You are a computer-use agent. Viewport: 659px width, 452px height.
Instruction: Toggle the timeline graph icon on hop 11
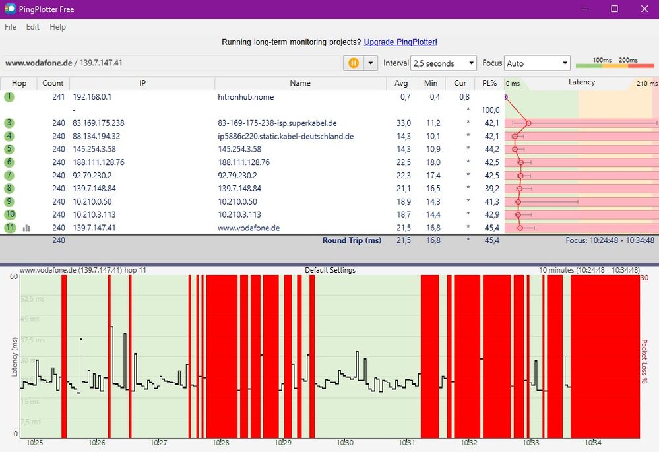pyautogui.click(x=26, y=228)
